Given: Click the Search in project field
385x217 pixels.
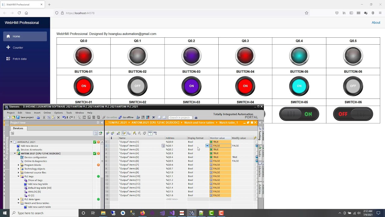Looking at the screenshot, I should point(180,117).
